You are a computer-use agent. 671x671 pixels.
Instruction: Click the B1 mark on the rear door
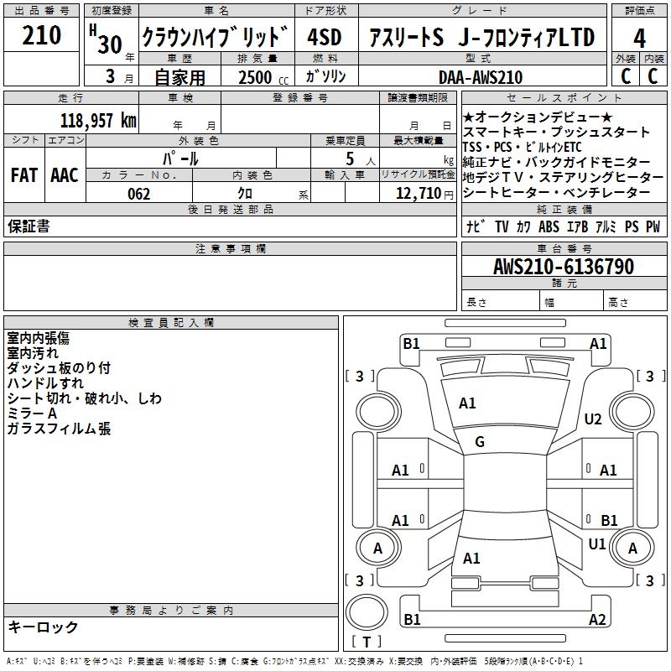coord(609,520)
